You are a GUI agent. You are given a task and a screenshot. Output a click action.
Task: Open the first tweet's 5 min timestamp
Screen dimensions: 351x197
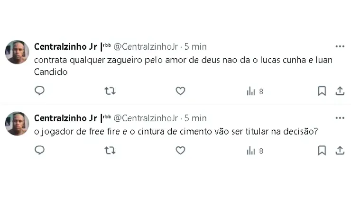point(195,47)
